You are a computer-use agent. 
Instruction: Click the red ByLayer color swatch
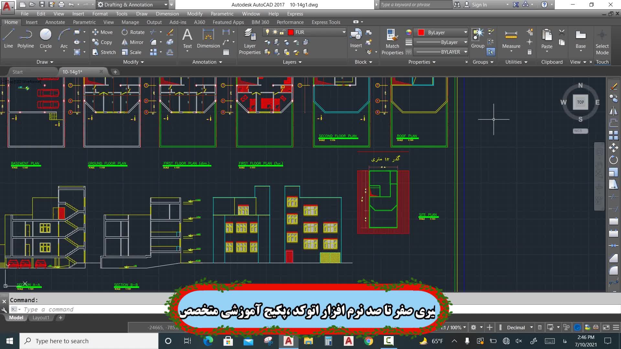click(x=421, y=32)
